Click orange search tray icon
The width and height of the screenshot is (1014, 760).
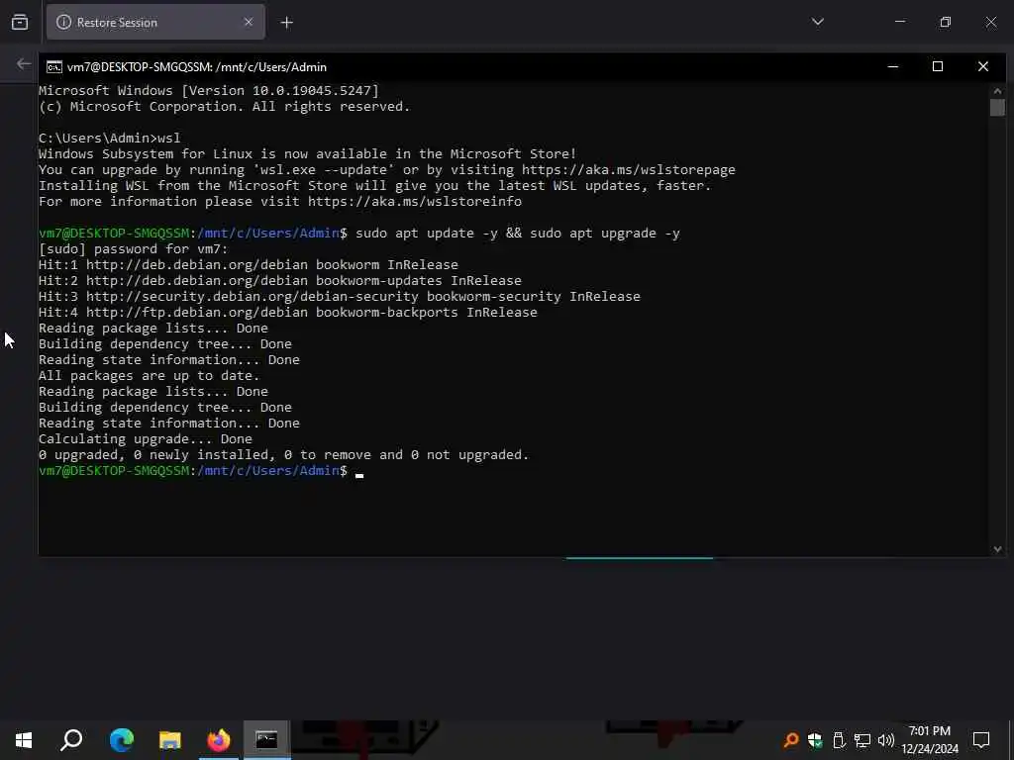point(790,740)
